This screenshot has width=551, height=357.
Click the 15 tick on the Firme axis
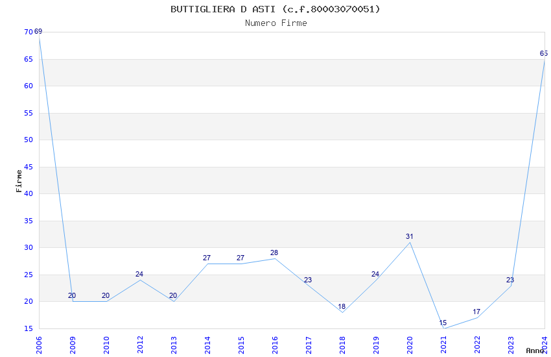coord(29,328)
